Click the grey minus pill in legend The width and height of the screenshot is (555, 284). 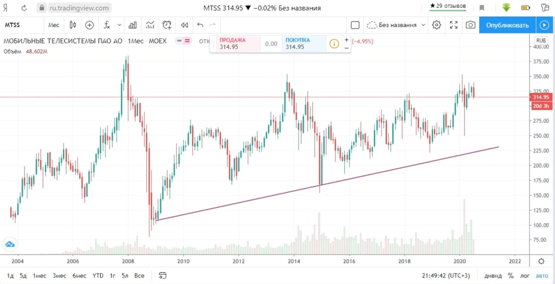coord(179,41)
